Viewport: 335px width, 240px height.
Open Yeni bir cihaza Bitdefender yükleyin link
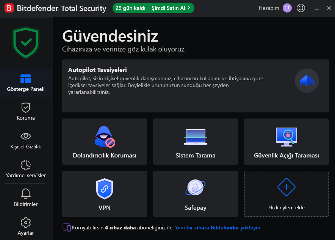point(218,228)
